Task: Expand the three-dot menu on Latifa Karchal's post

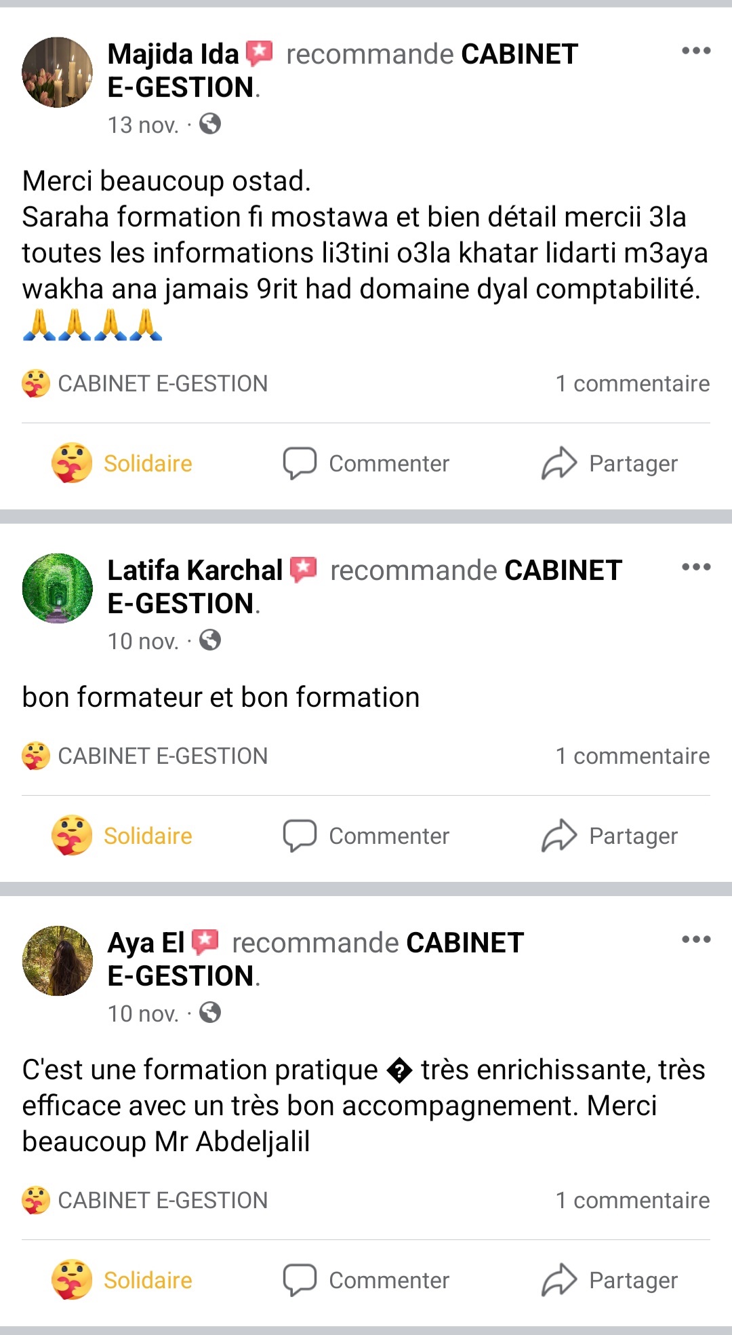Action: pyautogui.click(x=696, y=567)
